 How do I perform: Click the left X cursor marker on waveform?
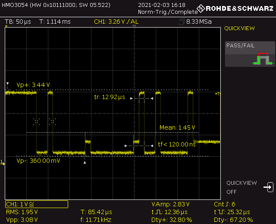coord(36,121)
